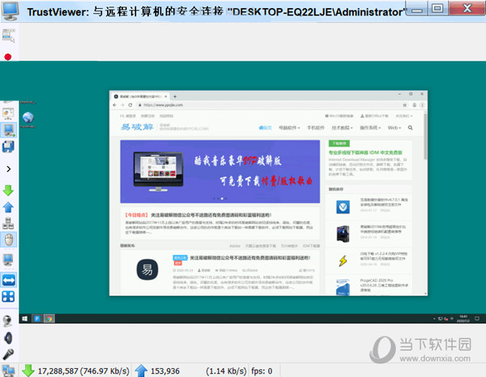Click the blue upload arrow in status bar
486x377 pixels.
pyautogui.click(x=141, y=371)
